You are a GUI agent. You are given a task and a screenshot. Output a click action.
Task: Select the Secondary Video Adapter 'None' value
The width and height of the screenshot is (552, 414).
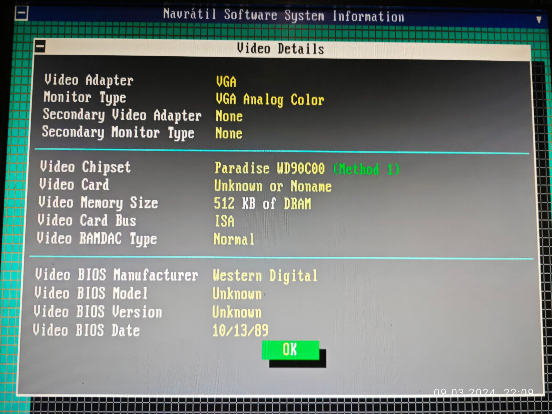pyautogui.click(x=229, y=116)
